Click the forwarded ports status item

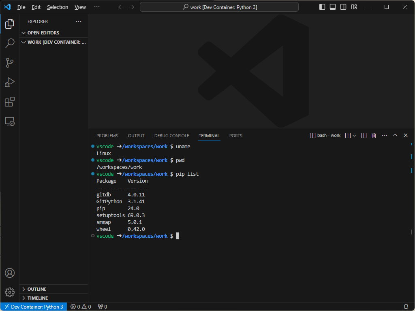pyautogui.click(x=103, y=307)
